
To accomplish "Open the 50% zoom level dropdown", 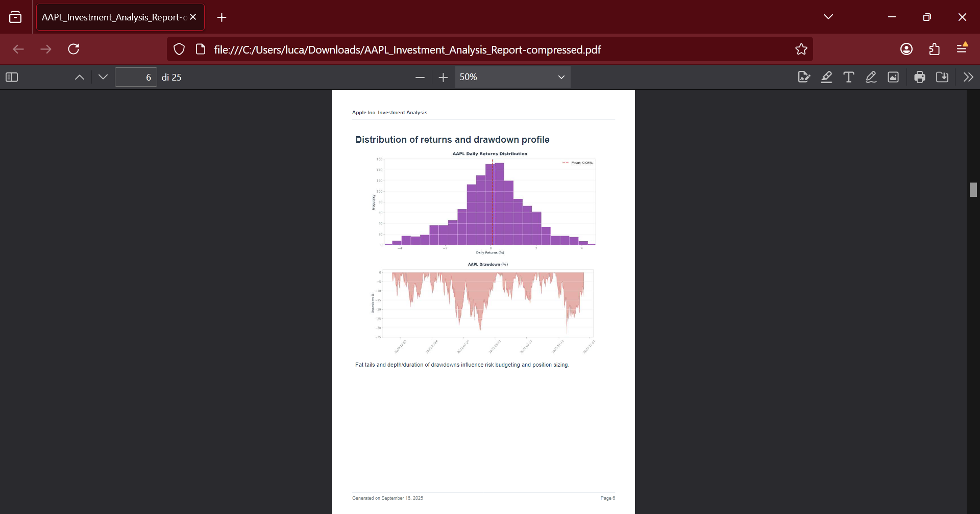I will pos(512,77).
